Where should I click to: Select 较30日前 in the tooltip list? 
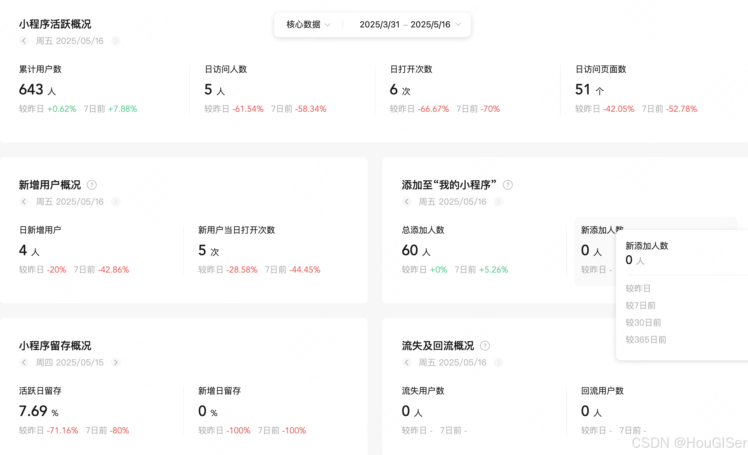pos(643,323)
